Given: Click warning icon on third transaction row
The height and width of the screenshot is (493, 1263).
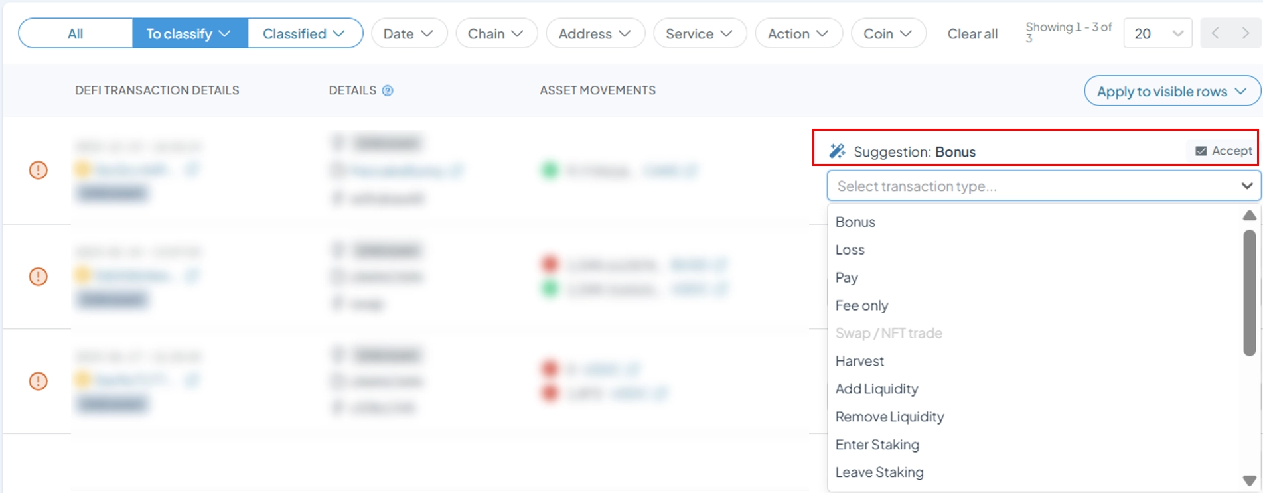Looking at the screenshot, I should coord(38,381).
